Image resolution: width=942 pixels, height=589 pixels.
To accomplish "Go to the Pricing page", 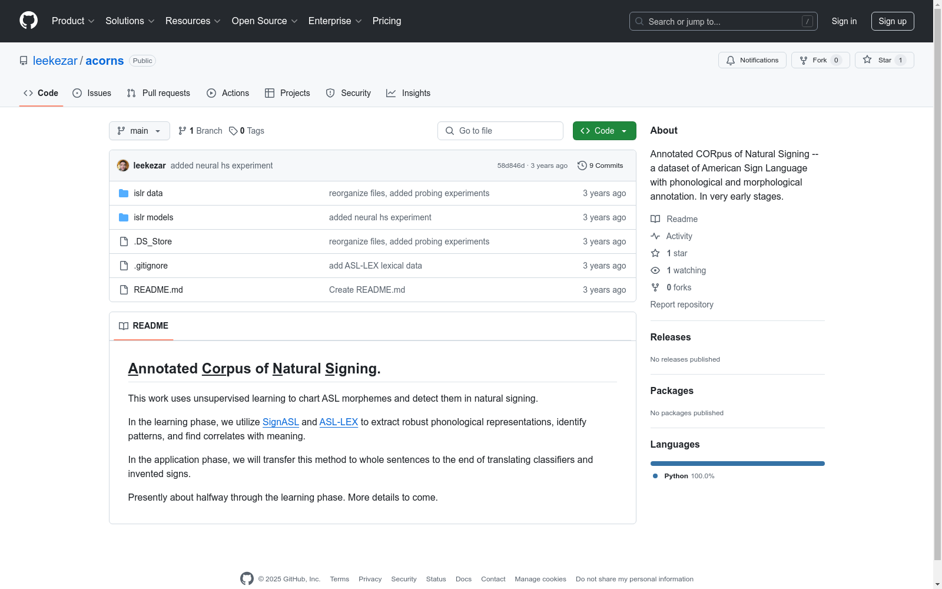I will (x=387, y=21).
